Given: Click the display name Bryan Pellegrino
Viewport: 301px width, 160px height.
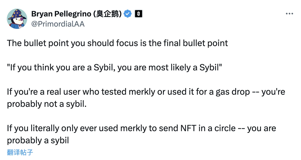Looking at the screenshot, I should pyautogui.click(x=61, y=14).
